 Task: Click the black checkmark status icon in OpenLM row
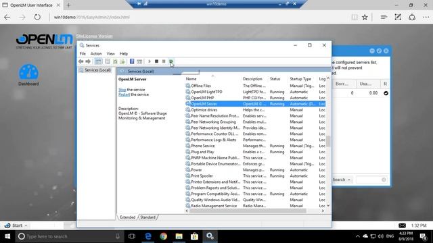tap(386, 93)
